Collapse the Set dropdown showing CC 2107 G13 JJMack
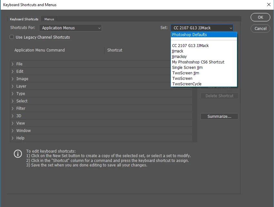Image resolution: width=274 pixels, height=207 pixels. [x=202, y=28]
